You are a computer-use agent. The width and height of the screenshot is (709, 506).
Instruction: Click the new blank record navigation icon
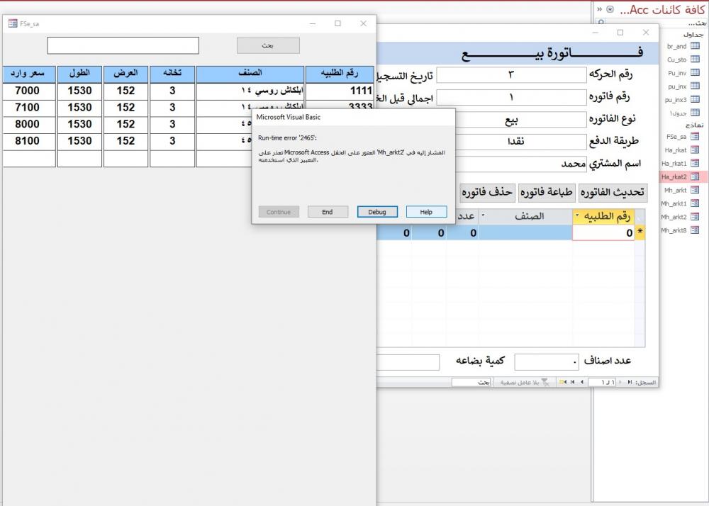562,382
